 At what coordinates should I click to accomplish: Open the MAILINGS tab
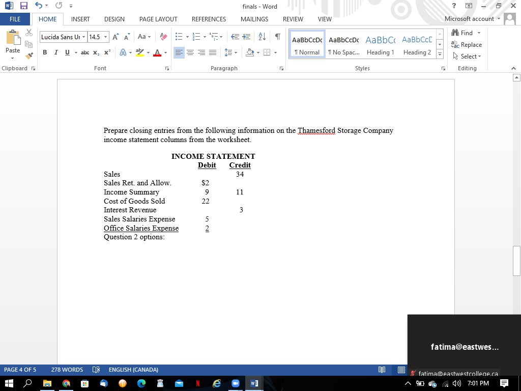click(254, 19)
